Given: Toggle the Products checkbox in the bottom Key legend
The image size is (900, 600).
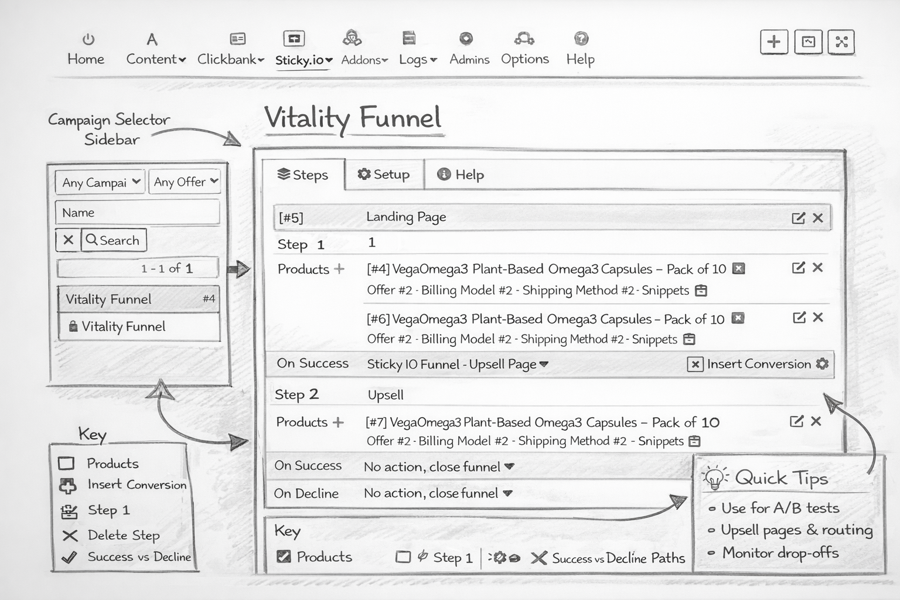Looking at the screenshot, I should 284,557.
